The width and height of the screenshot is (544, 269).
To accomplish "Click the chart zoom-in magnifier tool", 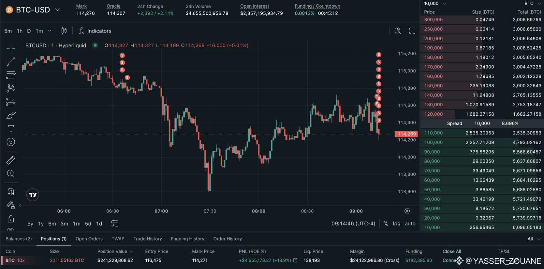I will 11,173.
